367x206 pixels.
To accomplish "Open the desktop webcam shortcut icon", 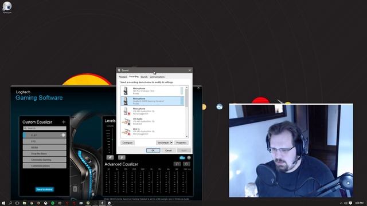I will pos(7,7).
